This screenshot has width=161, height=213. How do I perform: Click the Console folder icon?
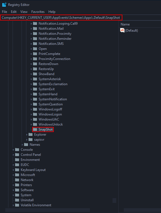[x=17, y=150]
